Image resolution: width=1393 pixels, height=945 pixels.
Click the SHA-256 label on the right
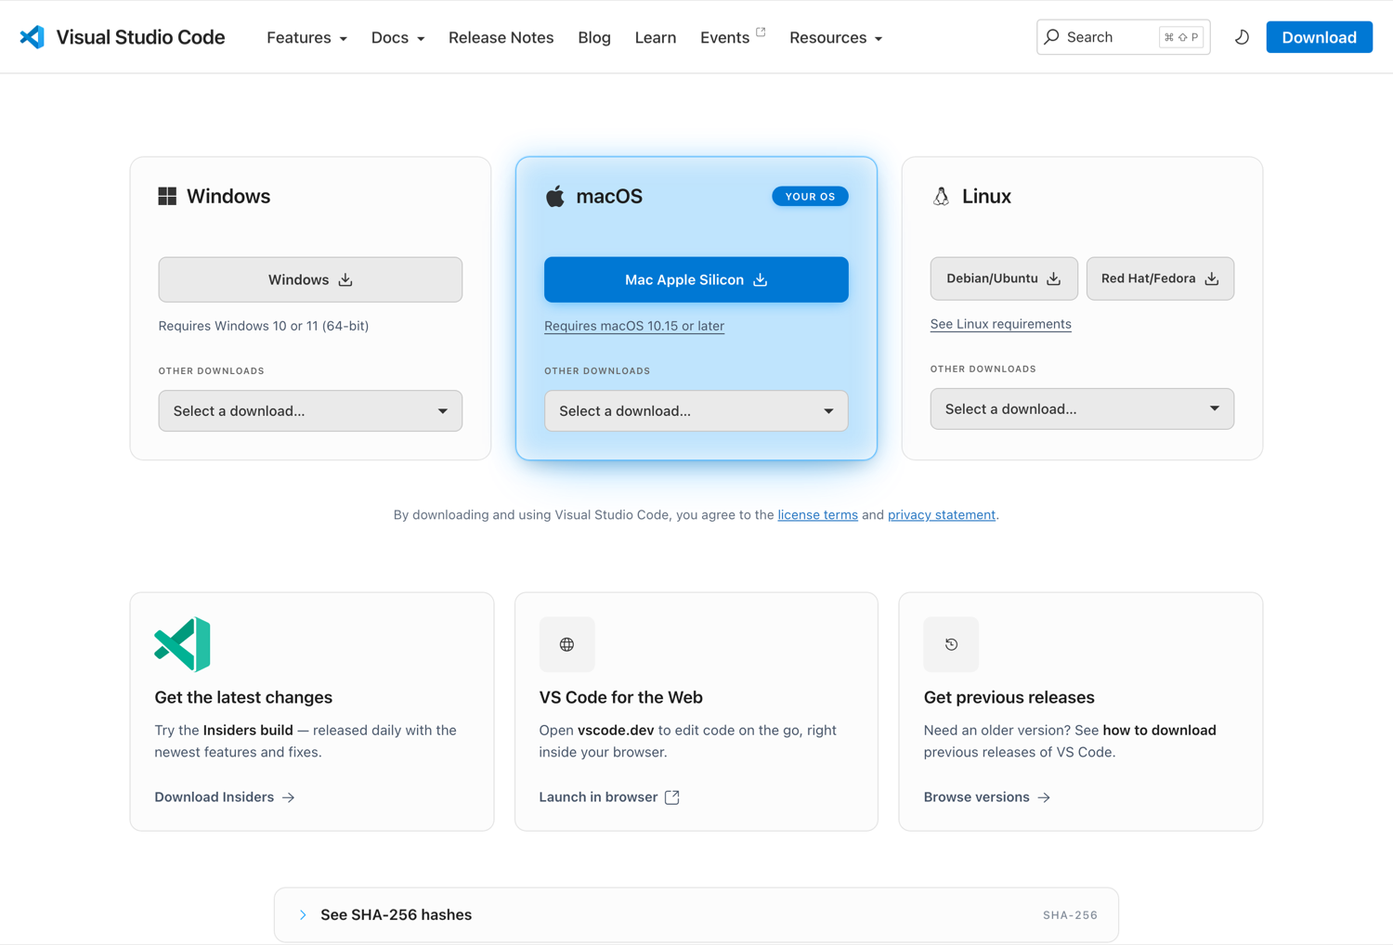tap(1070, 915)
